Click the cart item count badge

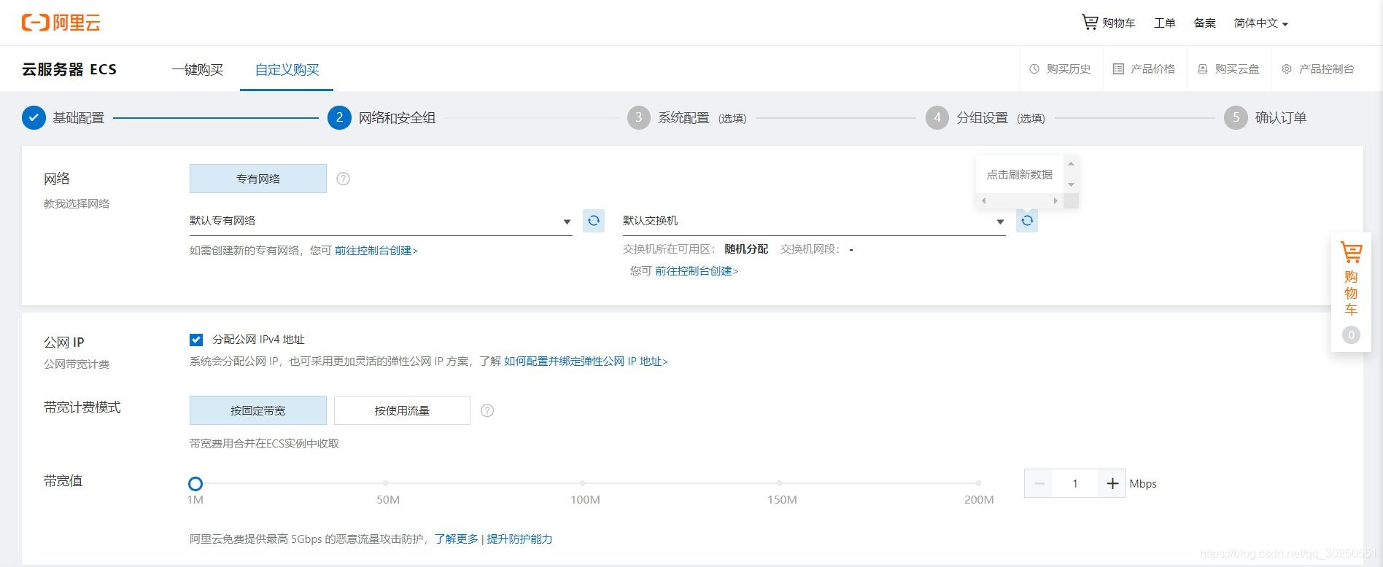point(1351,335)
